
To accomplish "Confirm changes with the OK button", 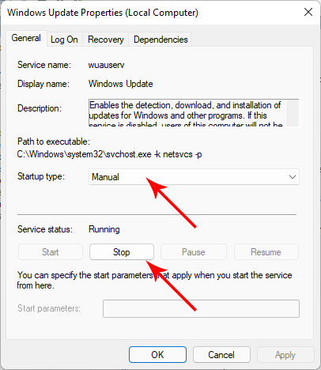I will pyautogui.click(x=157, y=355).
